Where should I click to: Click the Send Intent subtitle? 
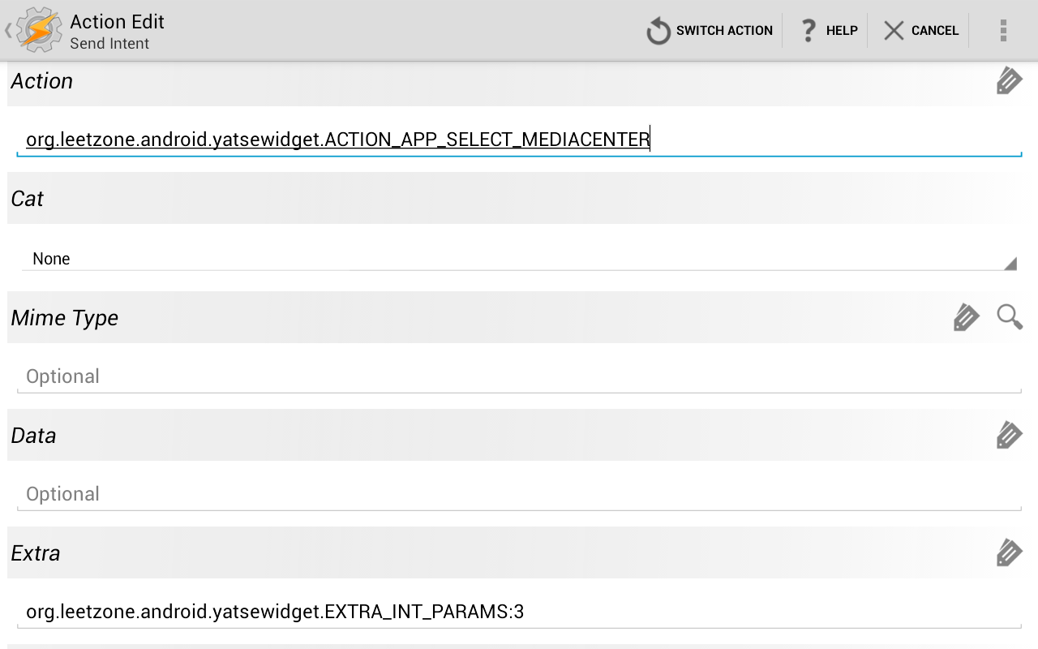109,44
